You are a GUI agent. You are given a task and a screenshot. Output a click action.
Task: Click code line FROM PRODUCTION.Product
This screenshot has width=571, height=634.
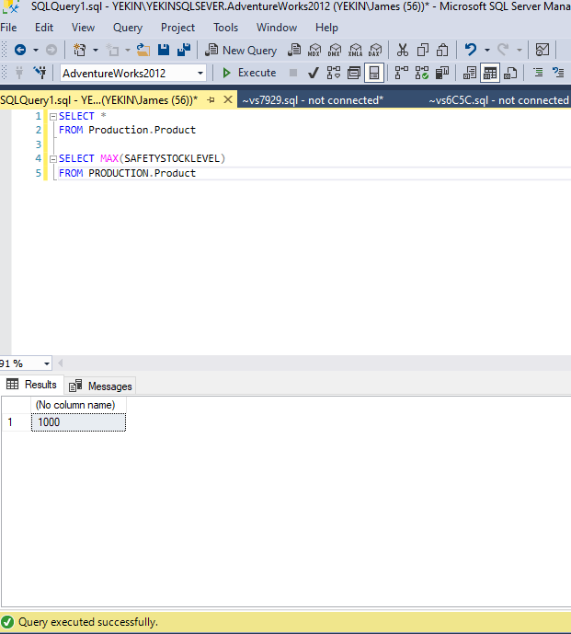[127, 173]
